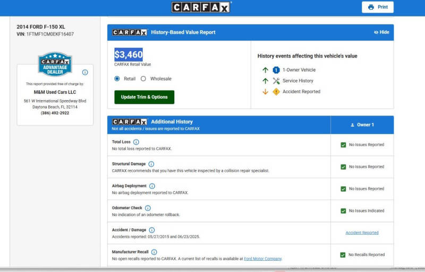The width and height of the screenshot is (425, 272).
Task: Click the Print button
Action: 378,7
